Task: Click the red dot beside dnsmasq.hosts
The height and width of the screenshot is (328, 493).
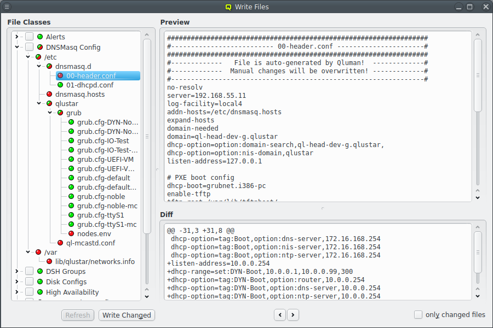Action: pos(49,94)
